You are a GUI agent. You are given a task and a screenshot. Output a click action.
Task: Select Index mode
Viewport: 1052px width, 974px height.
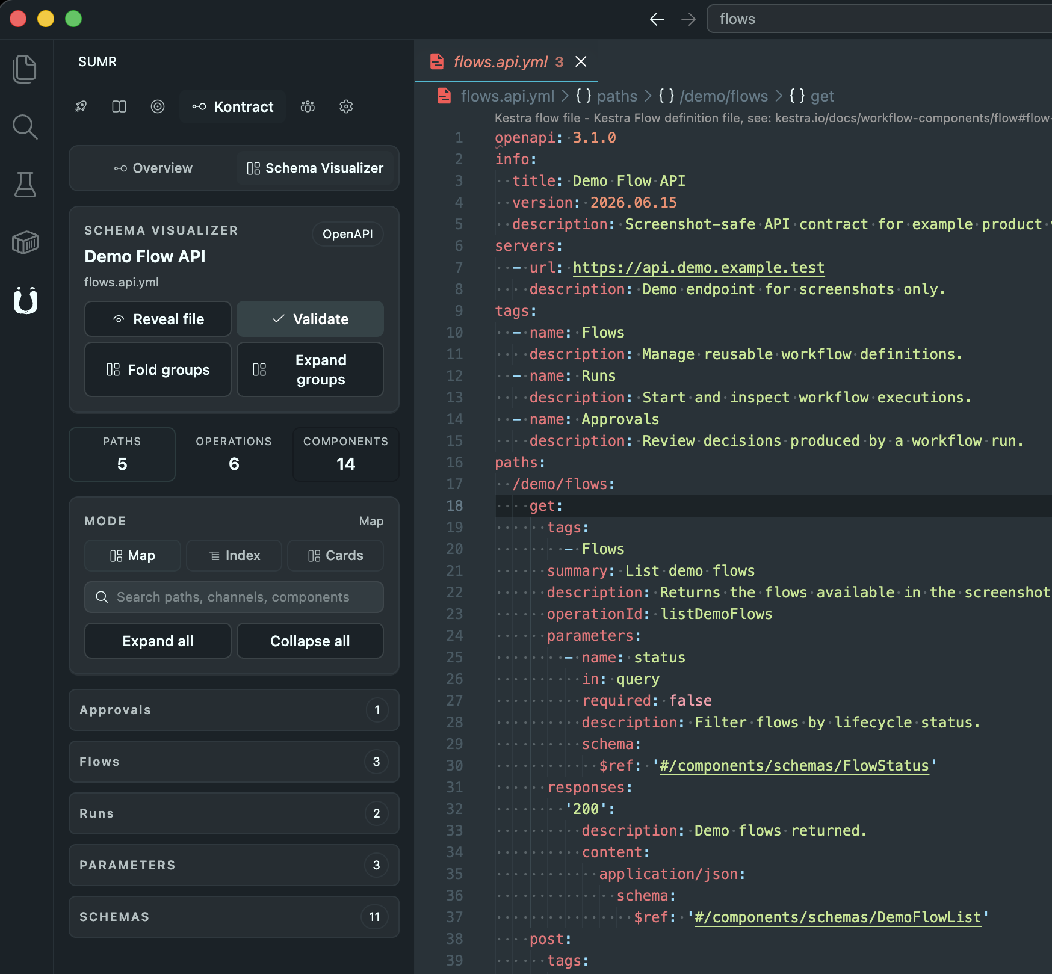[234, 555]
